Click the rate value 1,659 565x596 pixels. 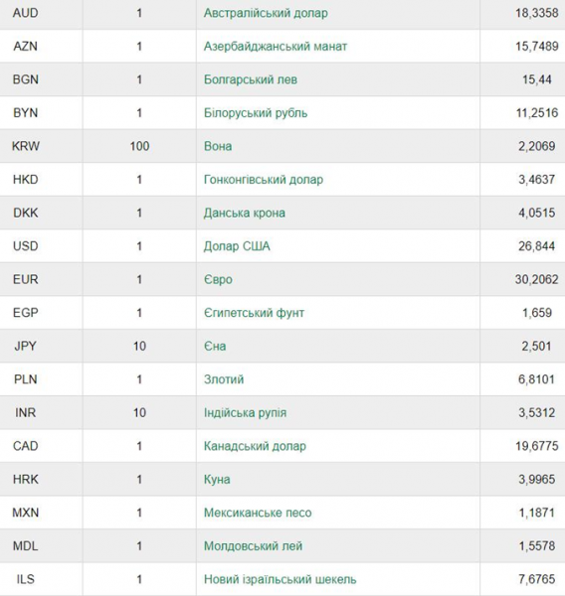click(x=537, y=313)
